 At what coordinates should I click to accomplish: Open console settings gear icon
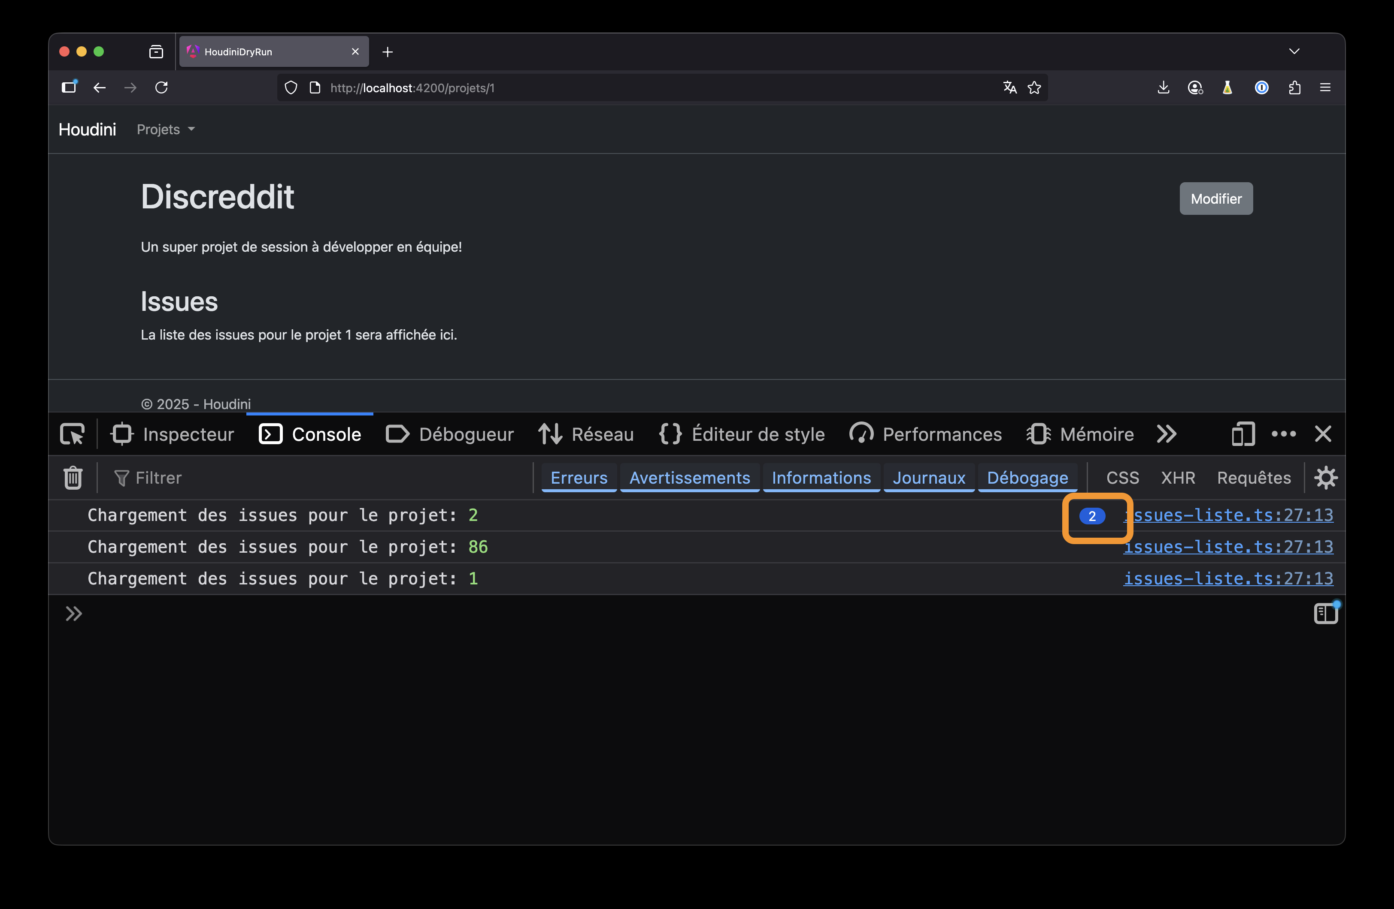click(1325, 478)
